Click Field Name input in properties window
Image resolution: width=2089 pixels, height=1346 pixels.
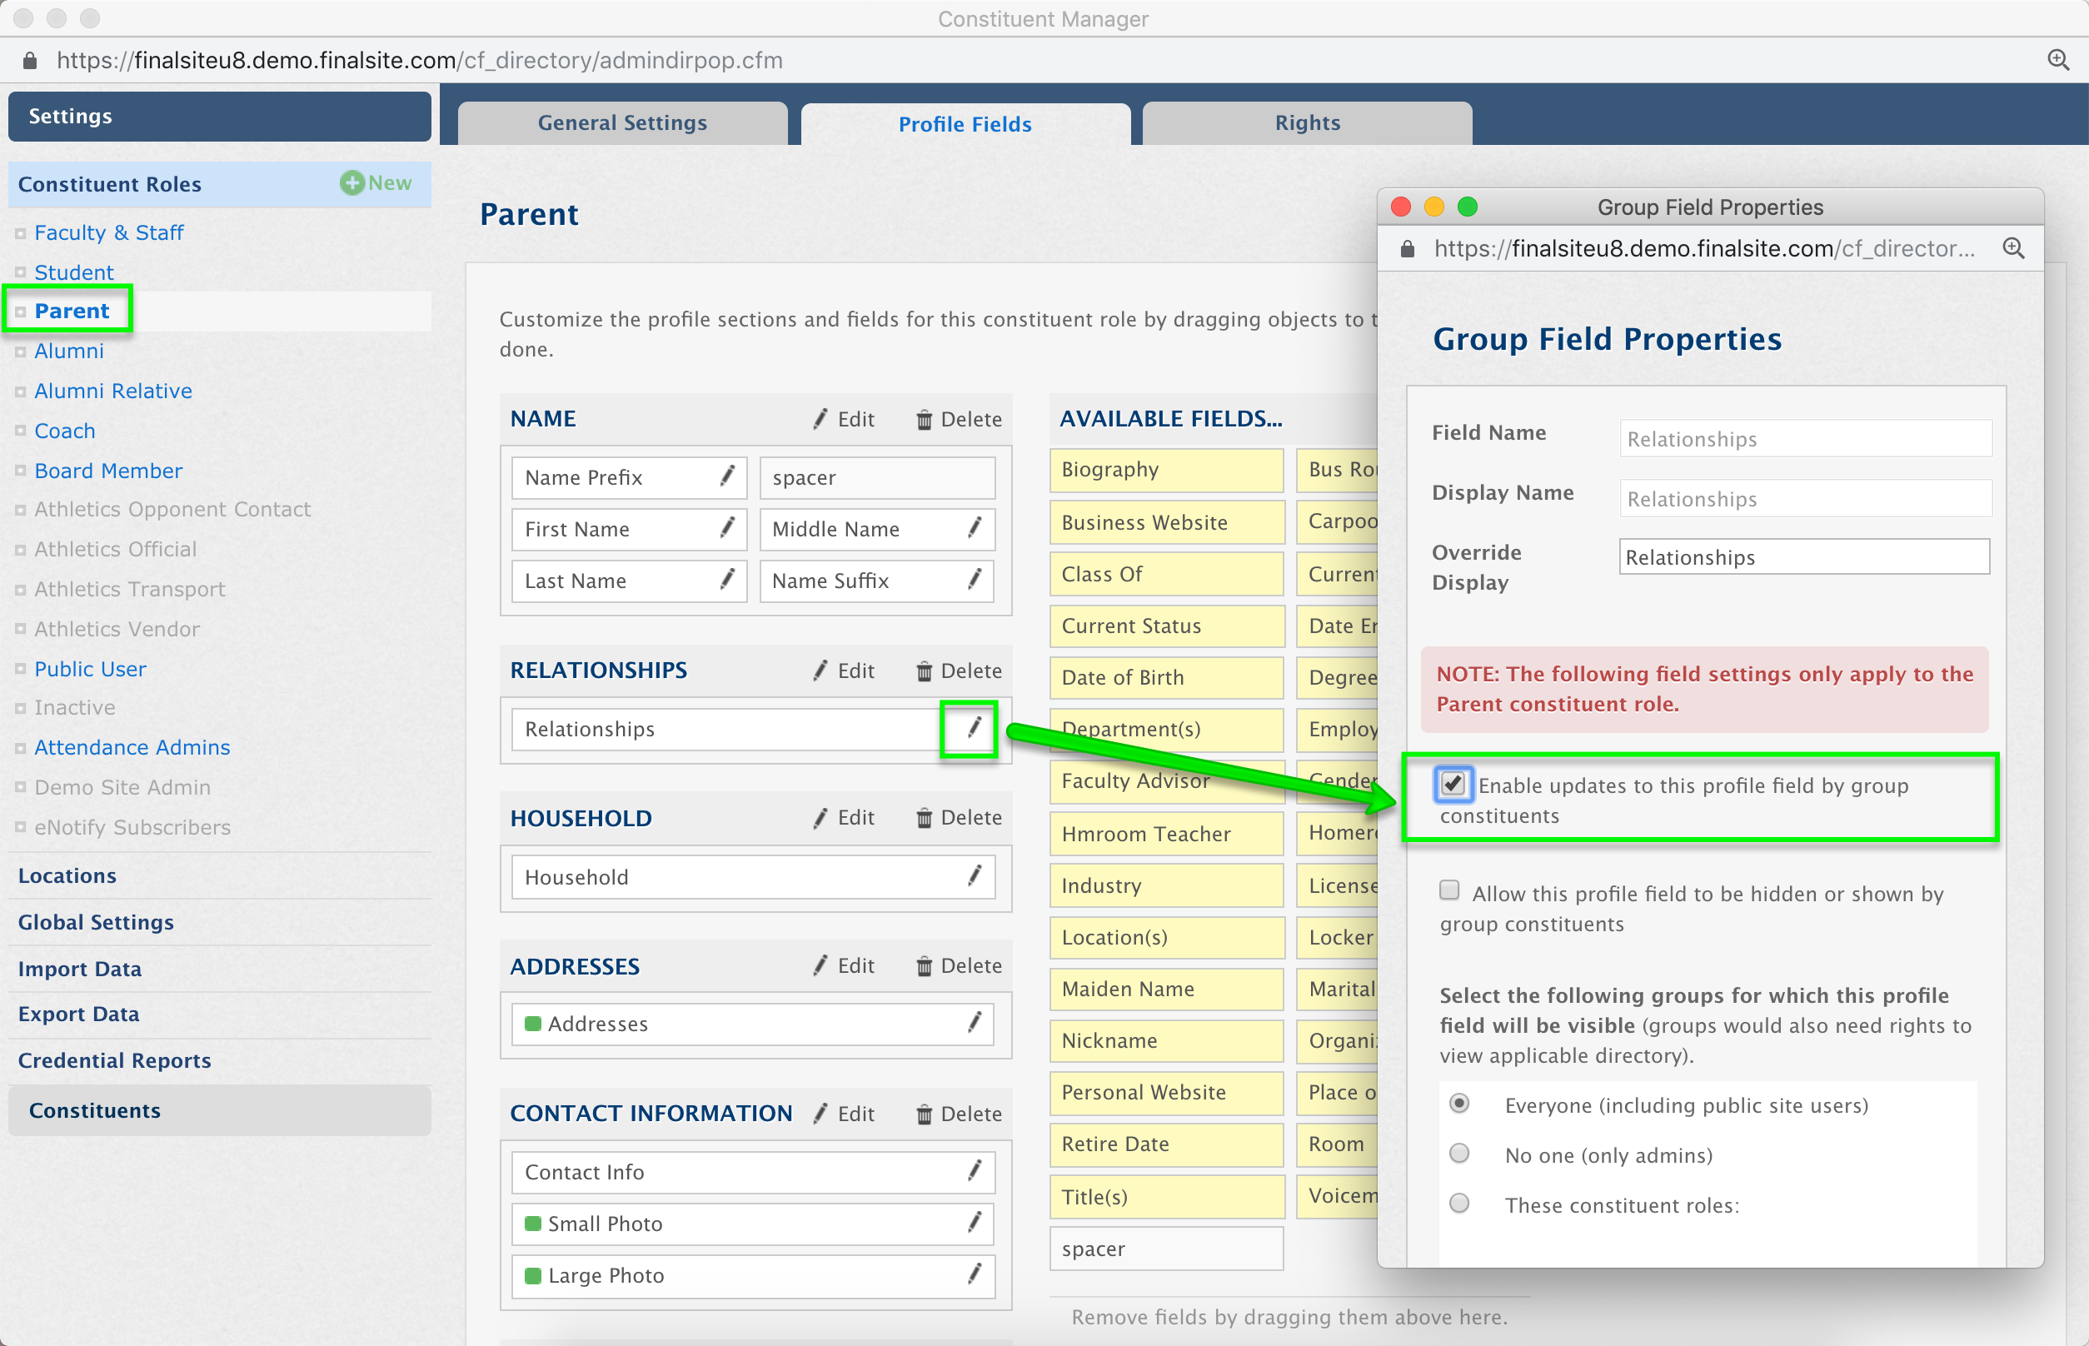coord(1805,439)
